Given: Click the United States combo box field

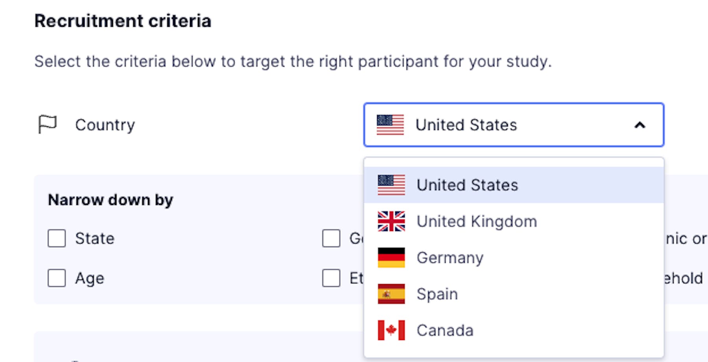Looking at the screenshot, I should 514,125.
